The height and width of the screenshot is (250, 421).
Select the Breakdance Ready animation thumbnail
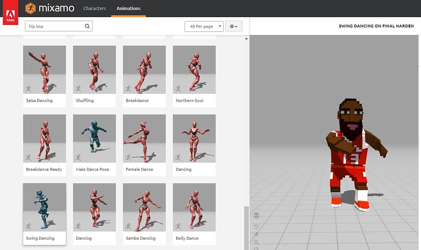click(45, 139)
